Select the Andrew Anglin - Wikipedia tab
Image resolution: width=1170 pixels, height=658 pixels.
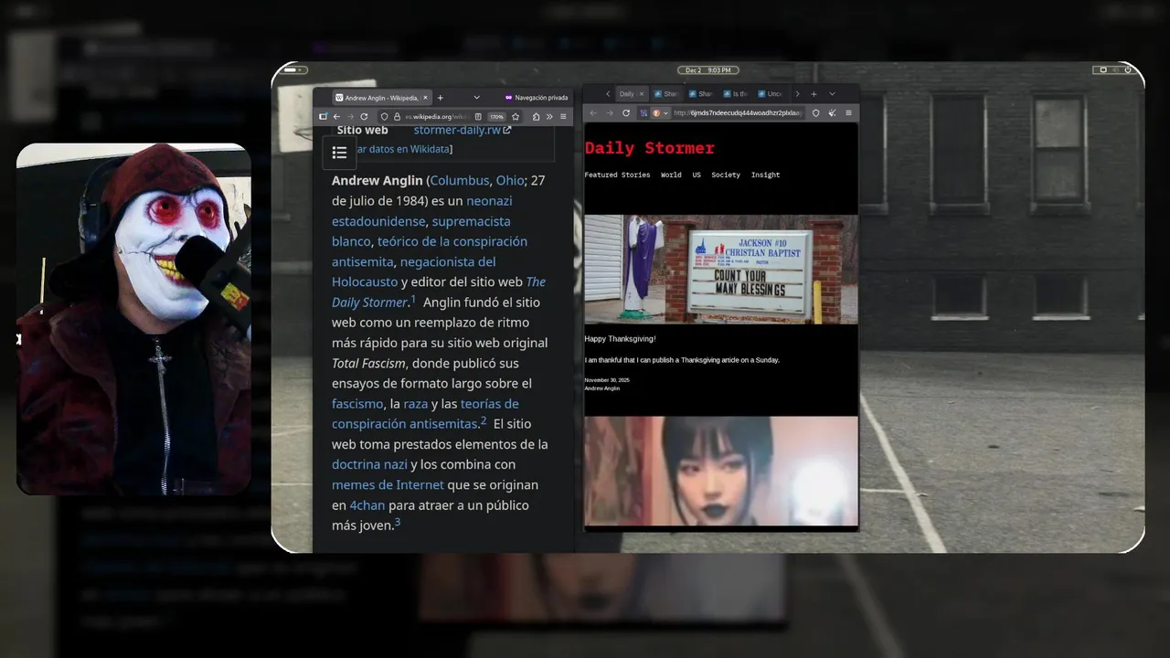[382, 98]
